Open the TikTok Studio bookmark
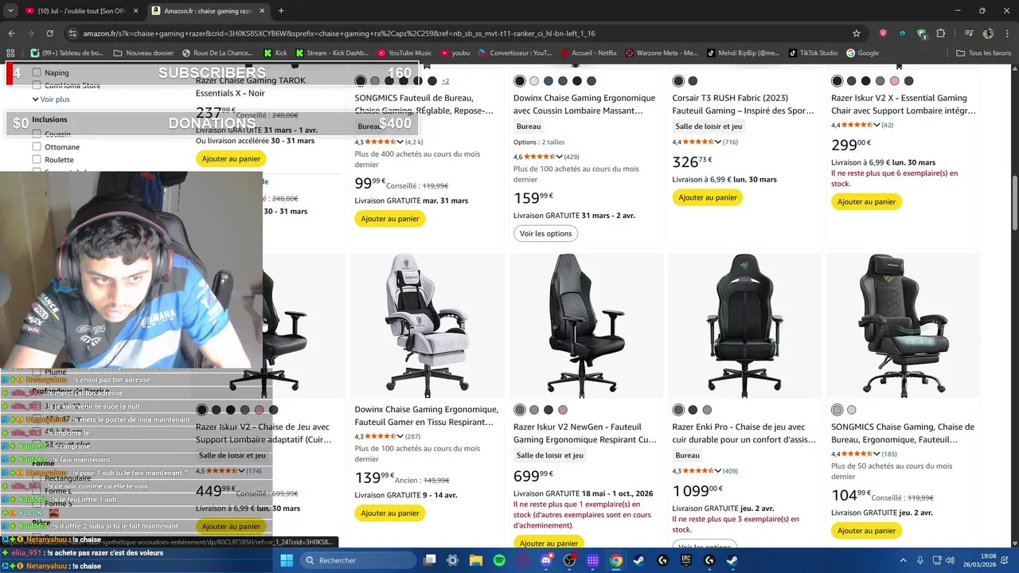This screenshot has width=1019, height=573. tap(813, 53)
